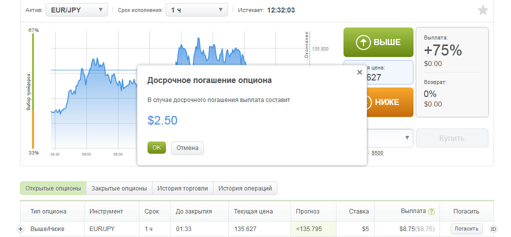Image resolution: width=511 pixels, height=237 pixels.
Task: Add asset to favorites with star icon
Action: tap(482, 10)
